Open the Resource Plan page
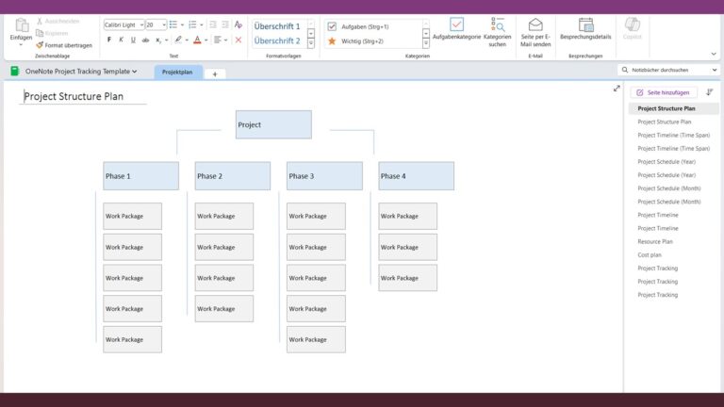The width and height of the screenshot is (724, 407). coord(655,241)
